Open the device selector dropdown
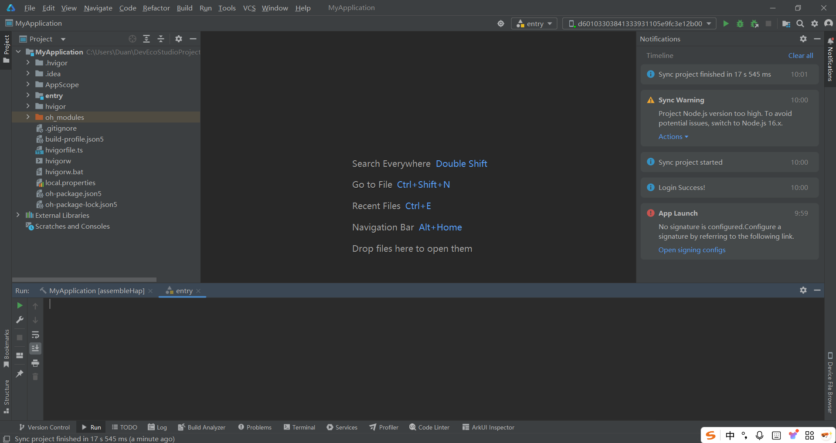The image size is (836, 443). [x=639, y=24]
